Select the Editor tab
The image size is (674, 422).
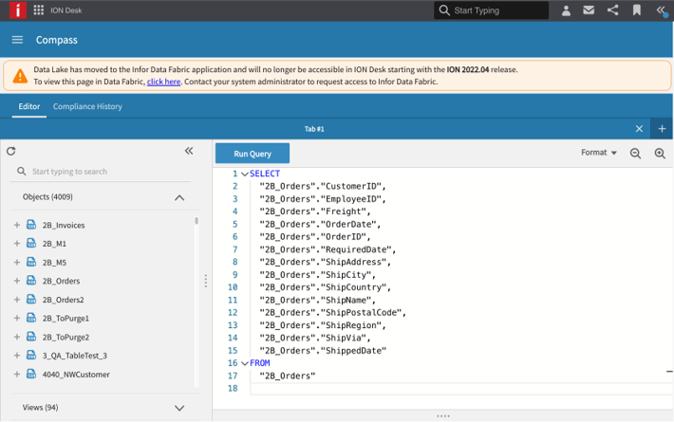point(29,106)
